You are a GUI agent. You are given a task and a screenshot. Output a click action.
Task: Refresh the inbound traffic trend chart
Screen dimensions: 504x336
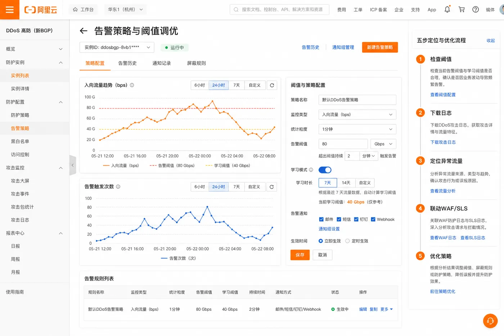[x=272, y=85]
